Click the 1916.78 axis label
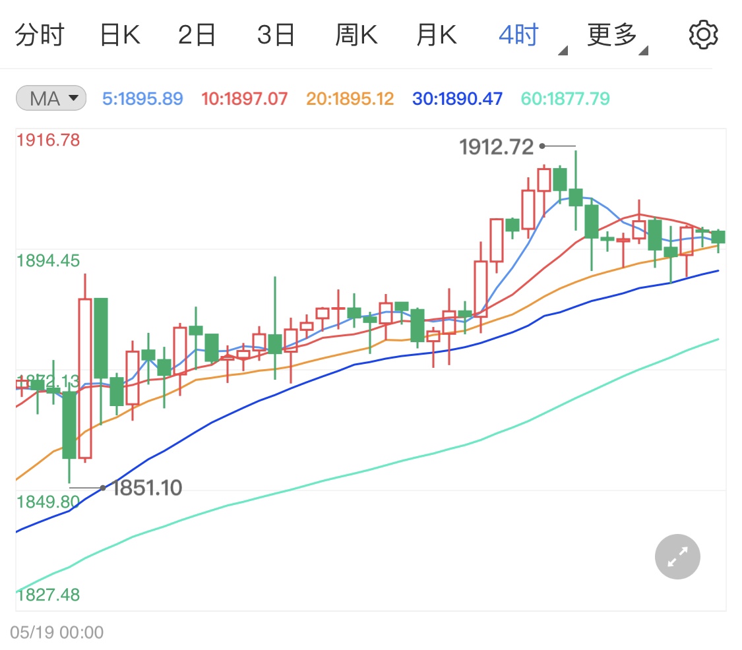The image size is (742, 650). [48, 140]
